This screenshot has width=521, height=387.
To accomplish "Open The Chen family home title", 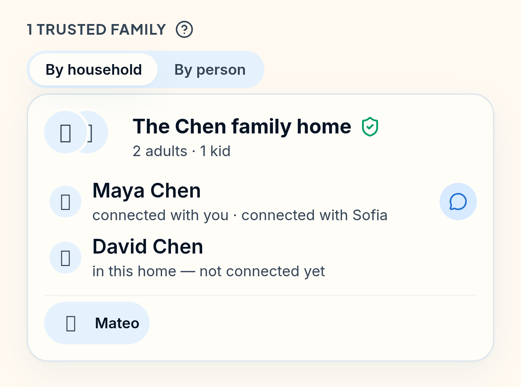I will coord(242,126).
